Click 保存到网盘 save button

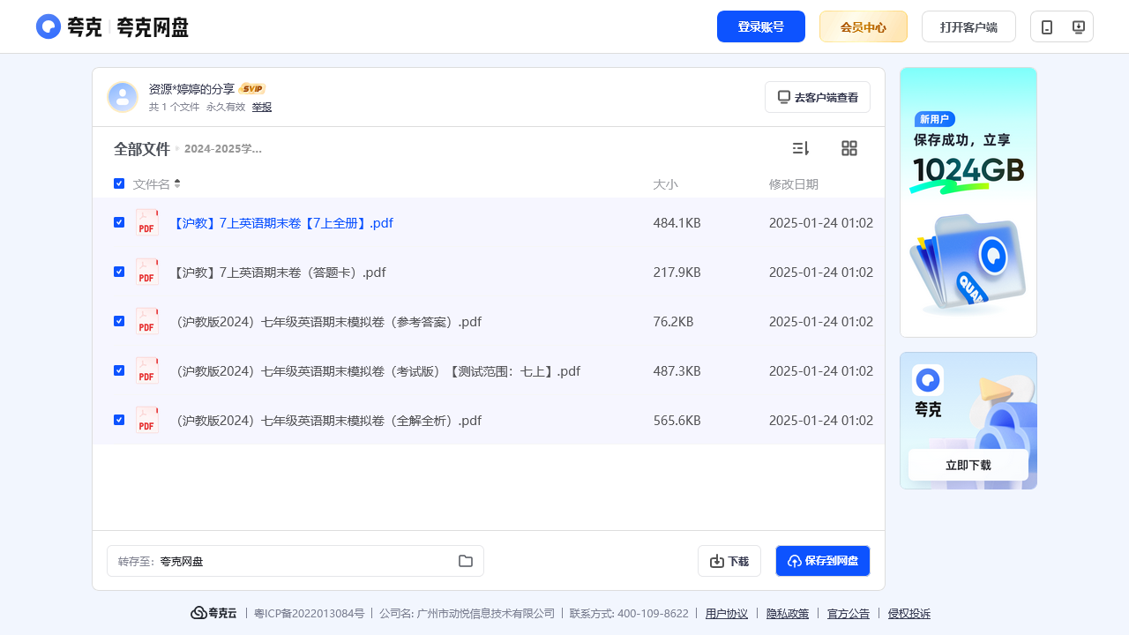[823, 561]
